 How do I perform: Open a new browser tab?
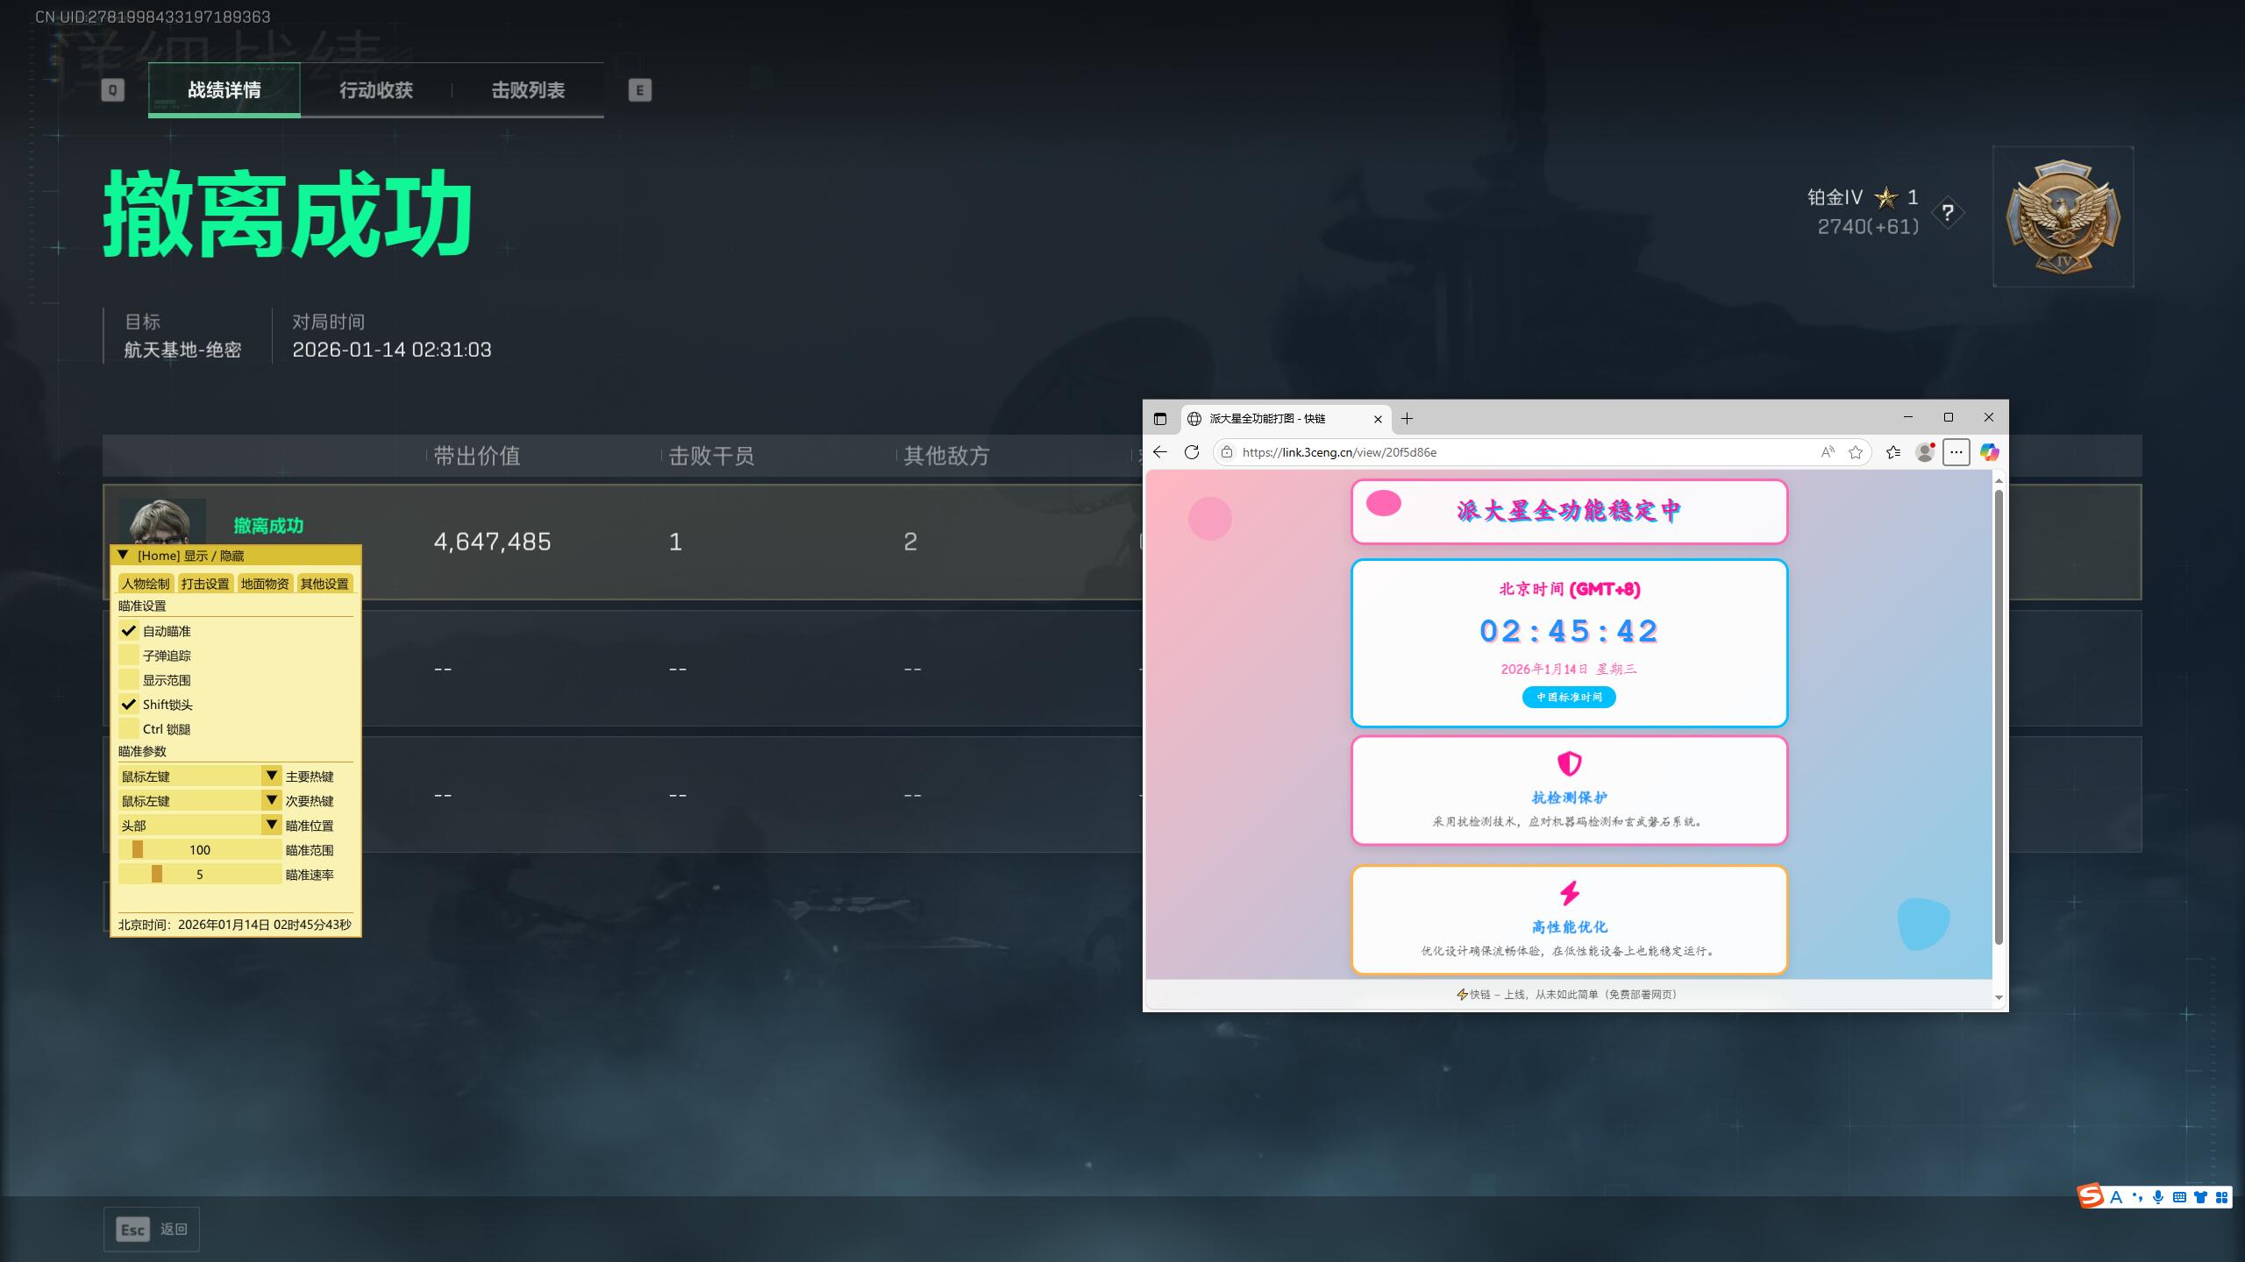(x=1408, y=419)
